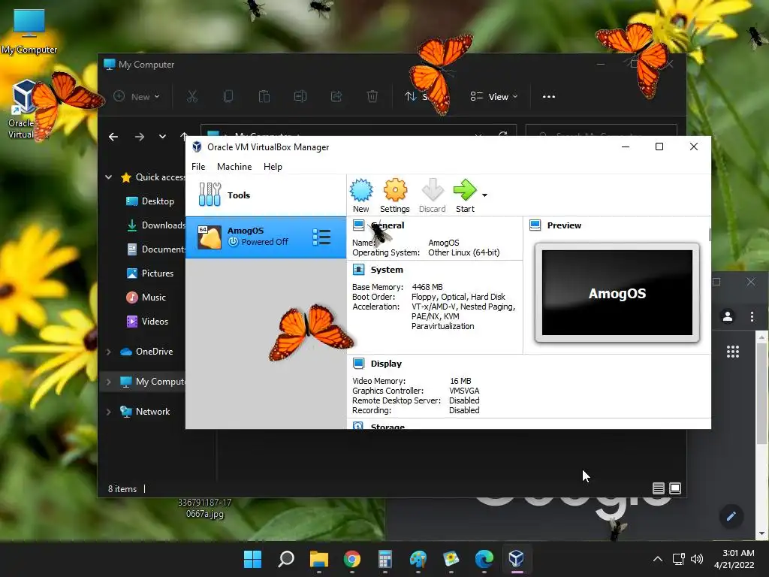The image size is (769, 577).
Task: Open the File menu in VirtualBox
Action: pos(198,167)
